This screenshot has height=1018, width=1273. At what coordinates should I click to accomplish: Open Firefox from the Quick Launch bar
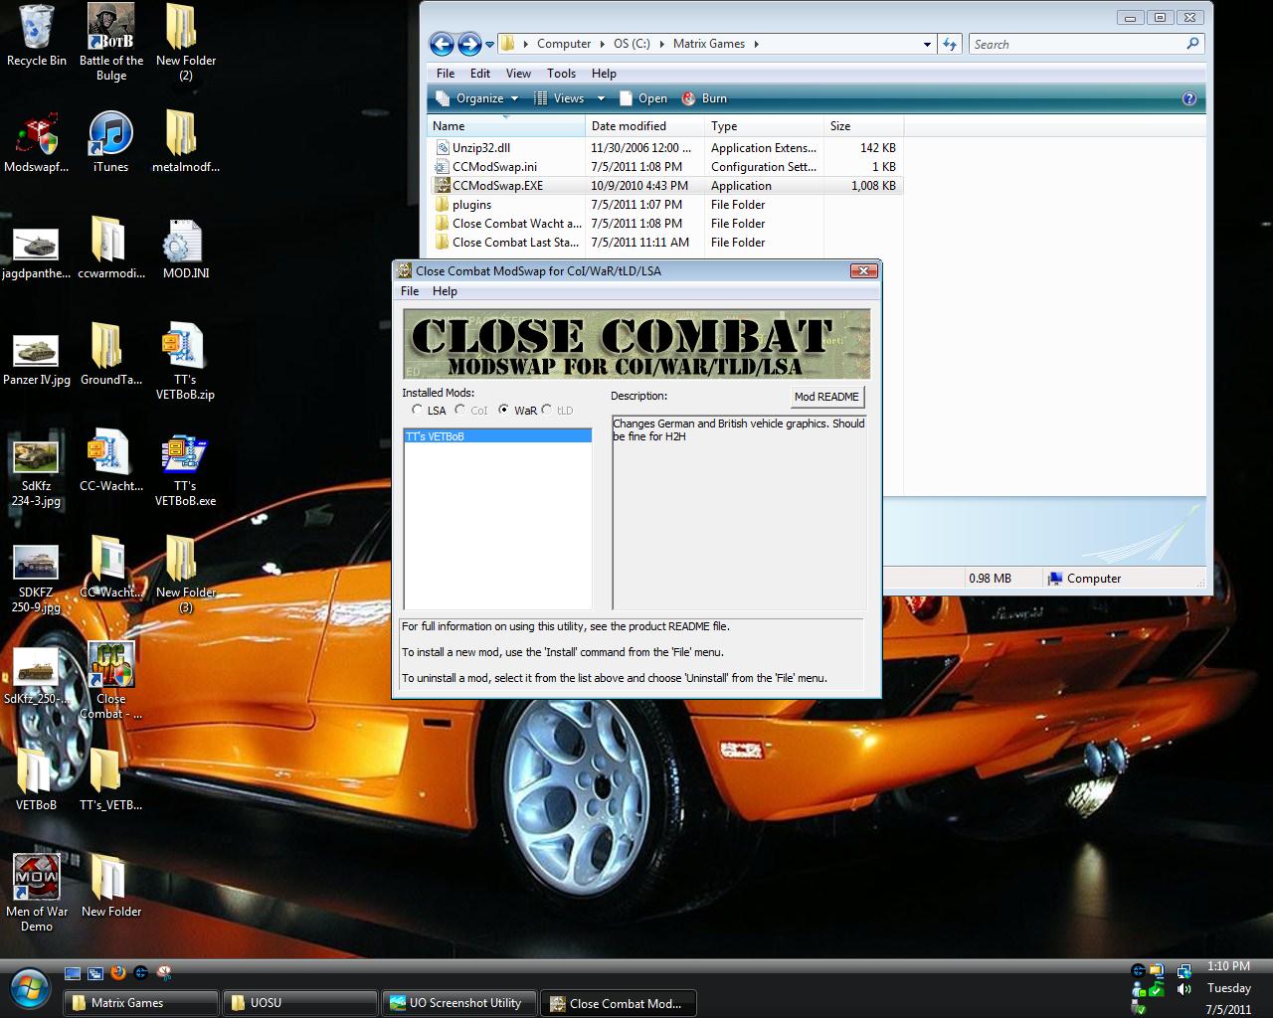(x=118, y=973)
